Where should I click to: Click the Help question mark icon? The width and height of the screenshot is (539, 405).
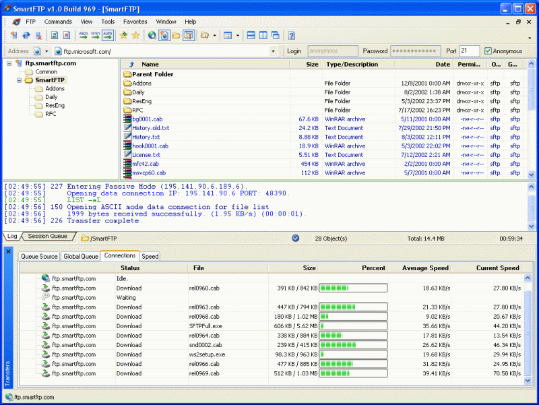click(292, 36)
